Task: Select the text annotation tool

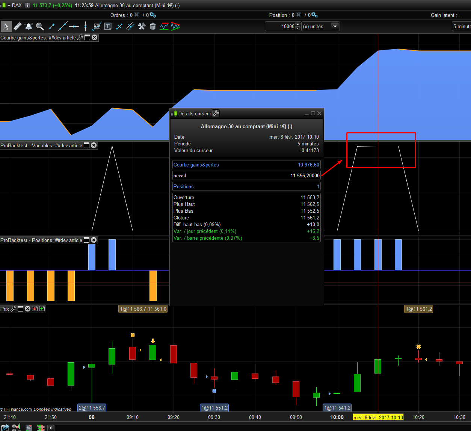Action: (108, 26)
